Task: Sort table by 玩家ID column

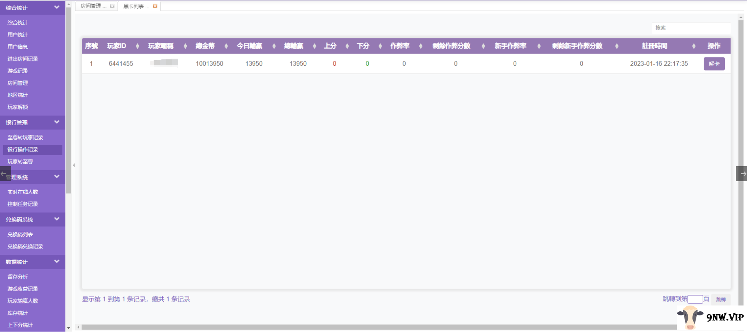Action: [x=137, y=46]
